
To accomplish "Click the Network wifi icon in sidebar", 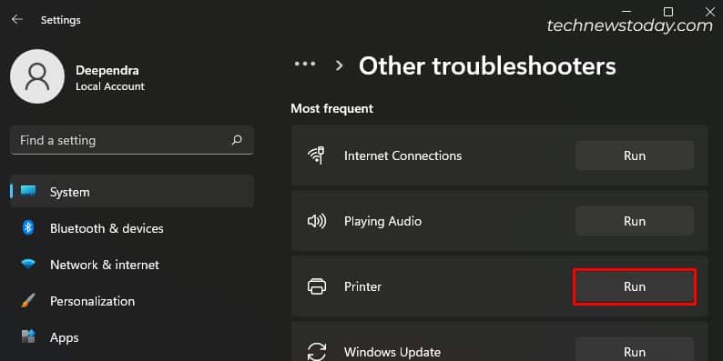I will coord(28,265).
